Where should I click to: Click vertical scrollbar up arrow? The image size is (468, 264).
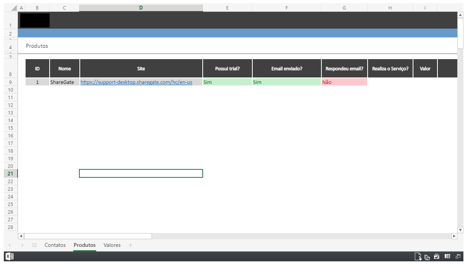pos(460,15)
